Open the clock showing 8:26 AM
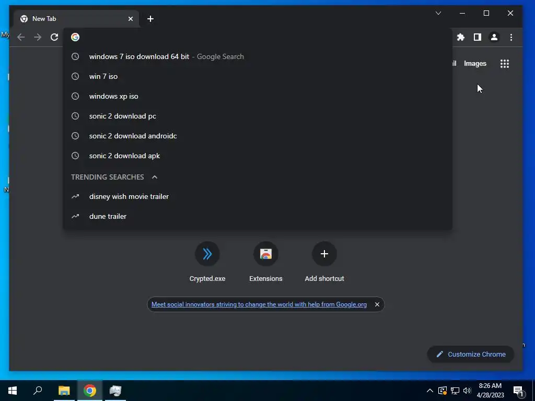This screenshot has width=535, height=401. (x=490, y=391)
